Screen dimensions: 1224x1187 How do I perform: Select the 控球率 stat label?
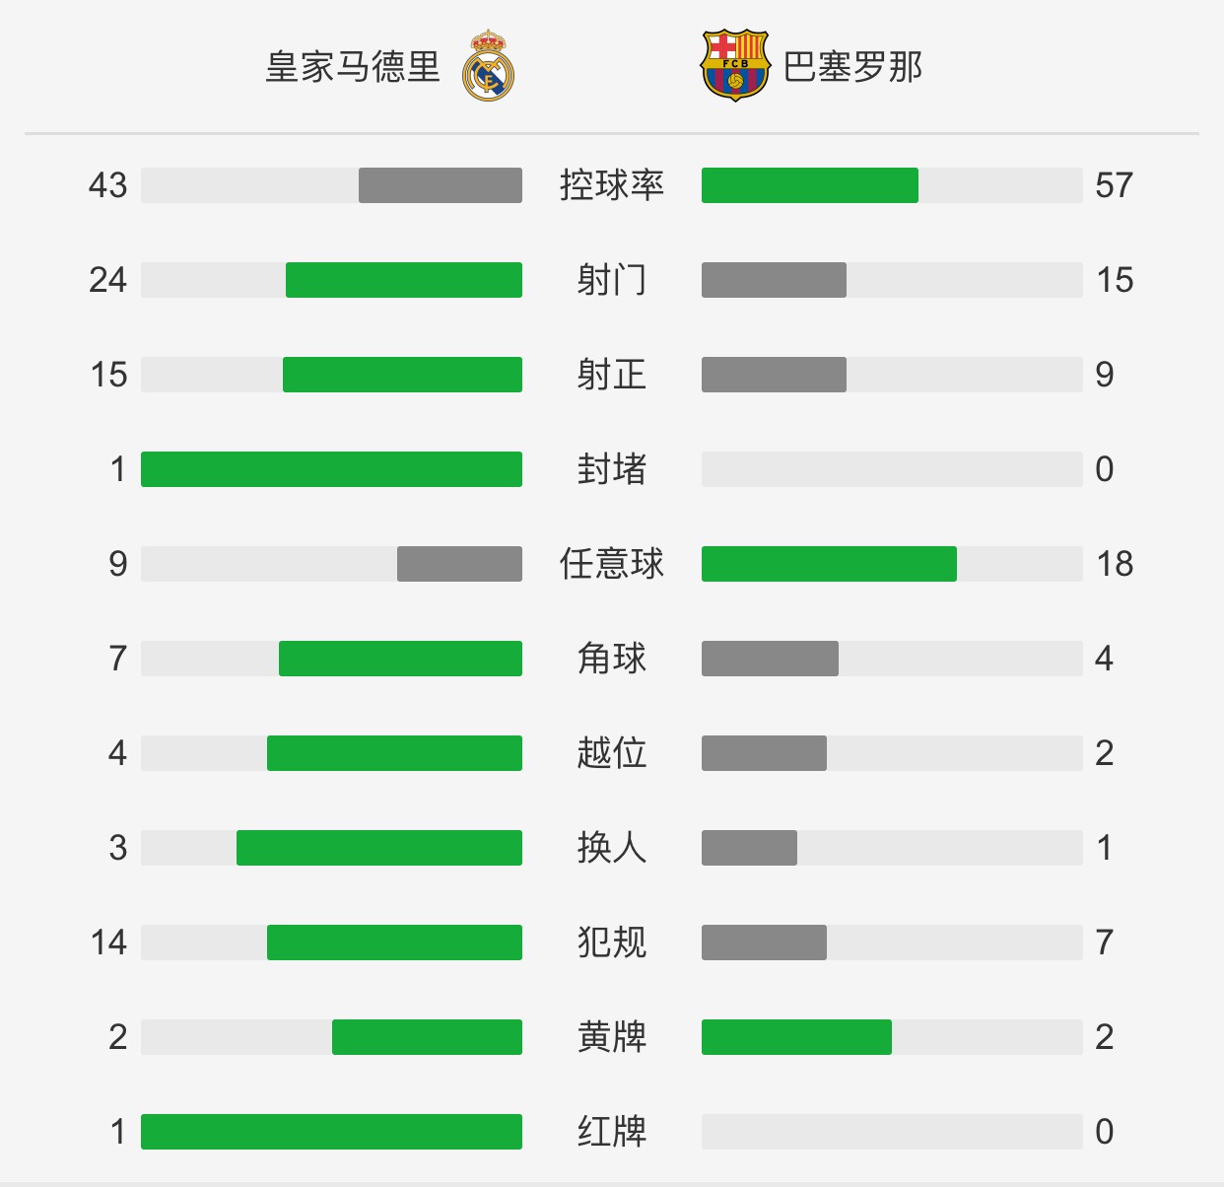coord(612,185)
